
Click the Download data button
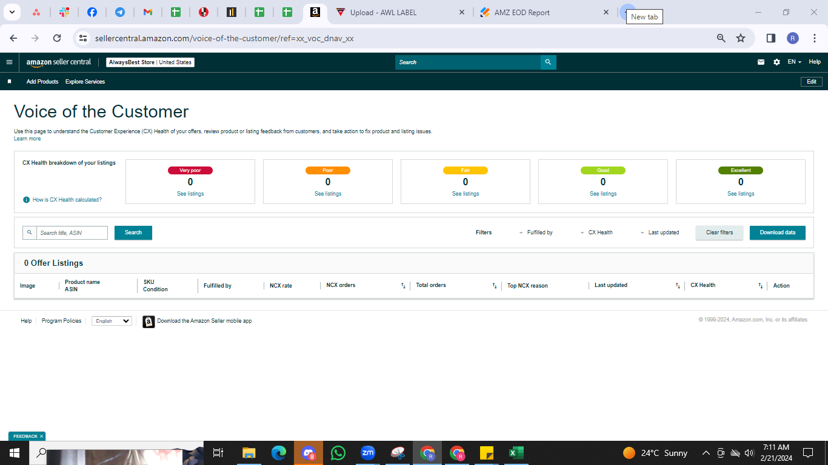pos(778,232)
